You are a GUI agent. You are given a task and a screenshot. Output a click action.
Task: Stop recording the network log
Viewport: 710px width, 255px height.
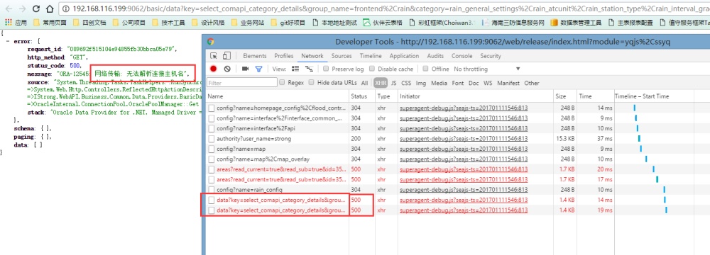pyautogui.click(x=214, y=69)
